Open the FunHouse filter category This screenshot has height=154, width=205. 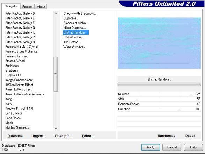click(x=12, y=66)
